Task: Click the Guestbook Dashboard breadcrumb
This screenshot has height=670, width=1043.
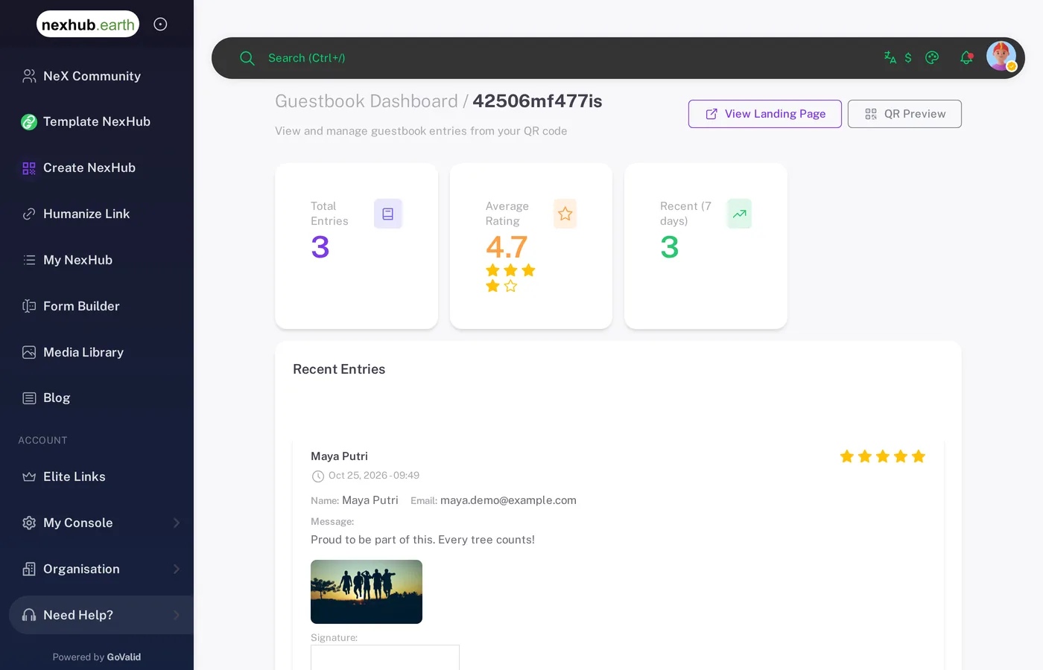Action: 367,101
